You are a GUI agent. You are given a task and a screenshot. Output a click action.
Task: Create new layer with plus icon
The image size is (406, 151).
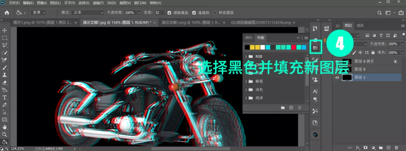(x=388, y=148)
